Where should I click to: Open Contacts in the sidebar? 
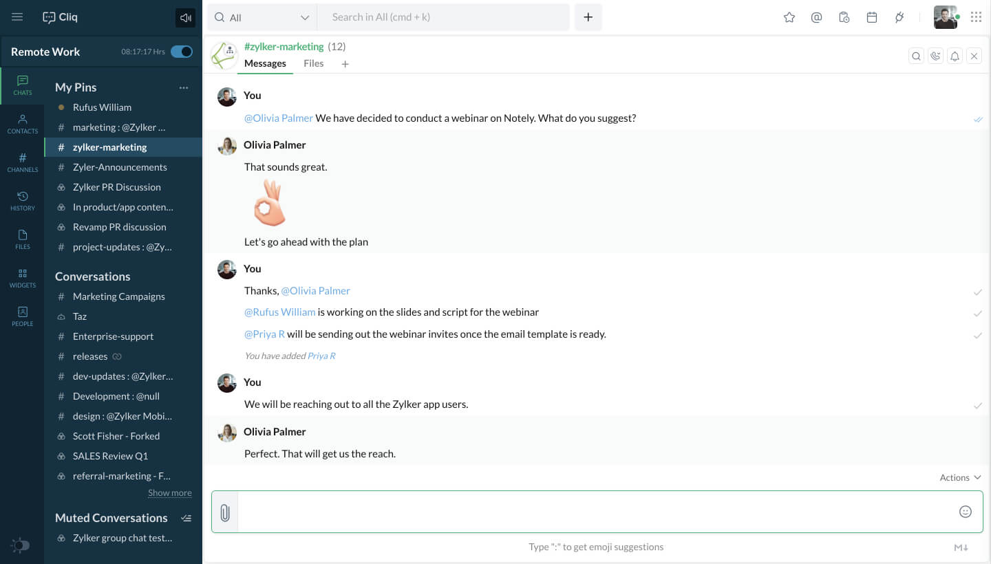pos(23,124)
